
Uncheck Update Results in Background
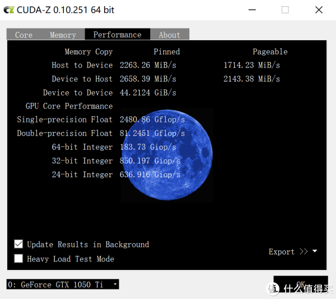(x=18, y=244)
